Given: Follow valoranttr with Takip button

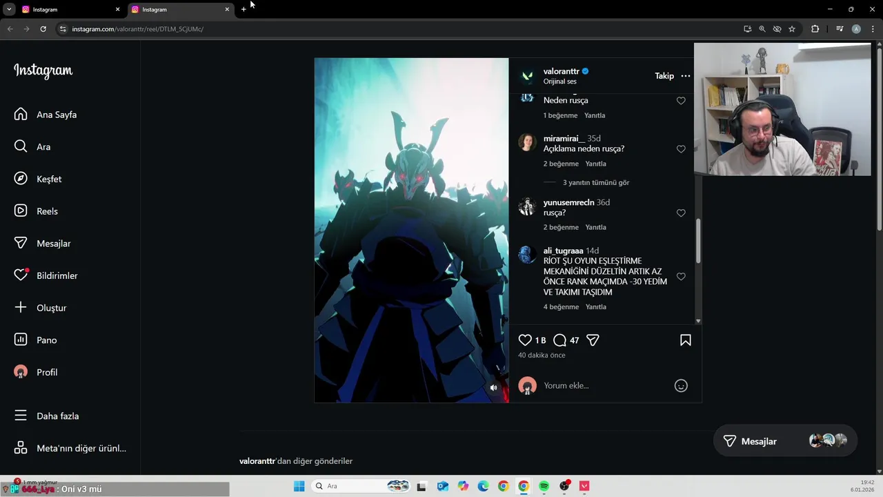Looking at the screenshot, I should pos(664,76).
